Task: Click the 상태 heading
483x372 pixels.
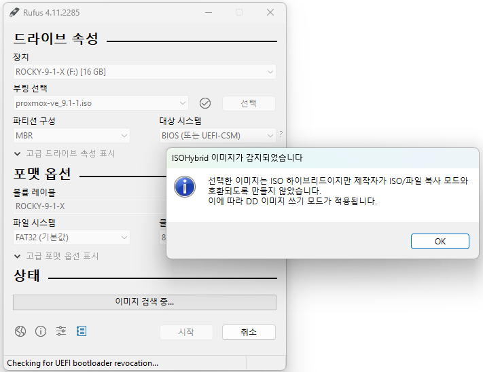Action: pos(26,276)
